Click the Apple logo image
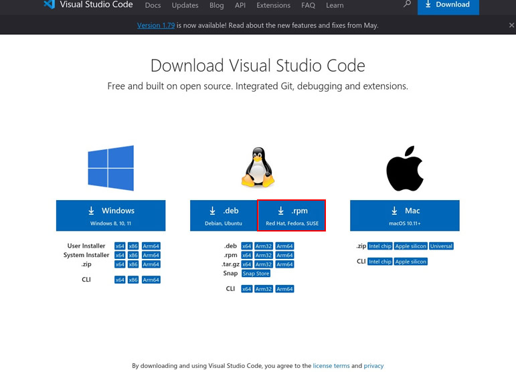 pos(405,169)
